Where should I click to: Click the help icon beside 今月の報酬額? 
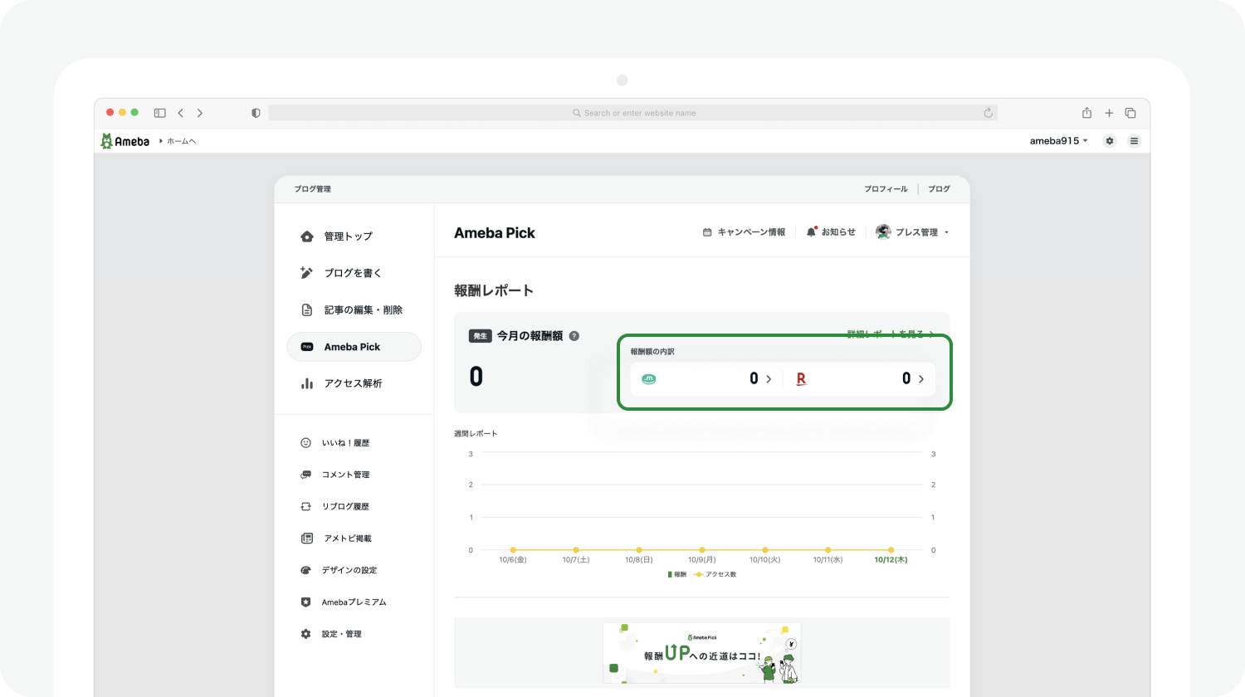point(574,336)
